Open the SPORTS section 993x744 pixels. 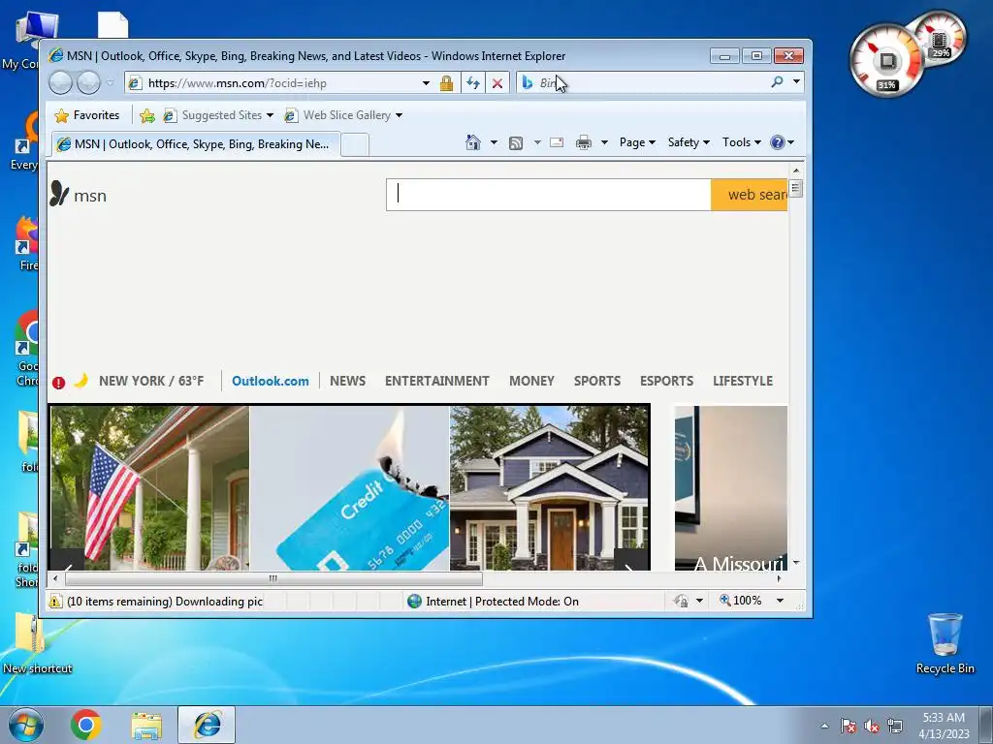(x=597, y=381)
